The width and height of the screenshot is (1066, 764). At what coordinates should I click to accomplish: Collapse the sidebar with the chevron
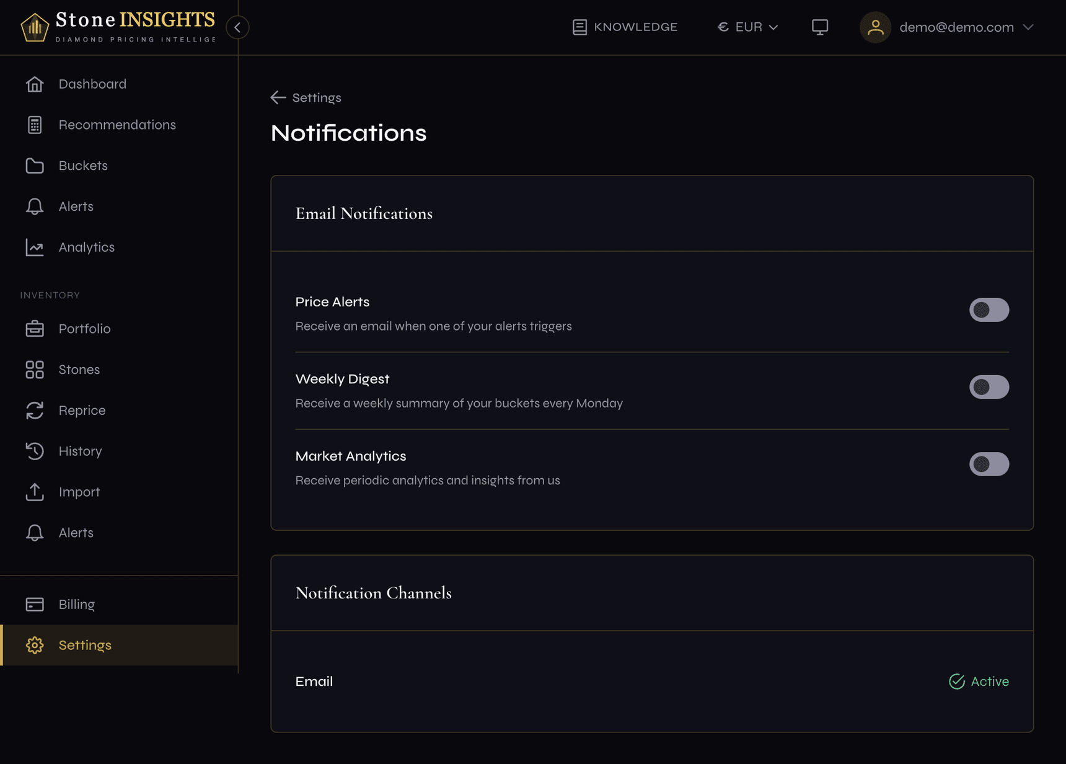pos(237,27)
